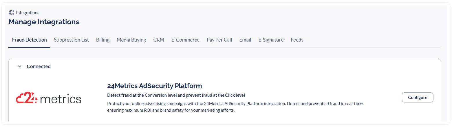Switch to the Suppression List tab
This screenshot has width=452, height=127.
[x=71, y=40]
